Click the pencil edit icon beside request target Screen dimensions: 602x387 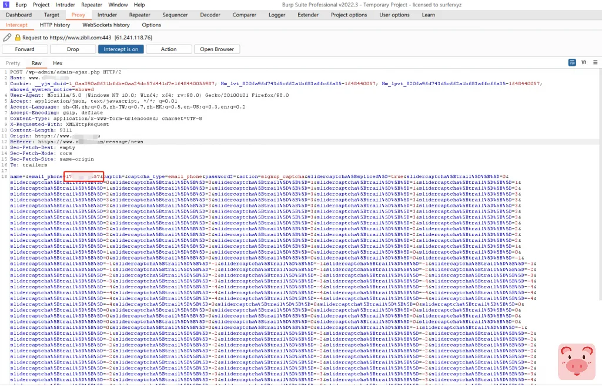(x=7, y=37)
